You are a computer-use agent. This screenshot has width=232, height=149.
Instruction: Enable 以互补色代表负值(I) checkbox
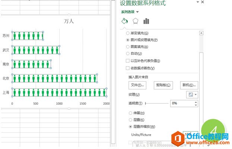(127, 61)
